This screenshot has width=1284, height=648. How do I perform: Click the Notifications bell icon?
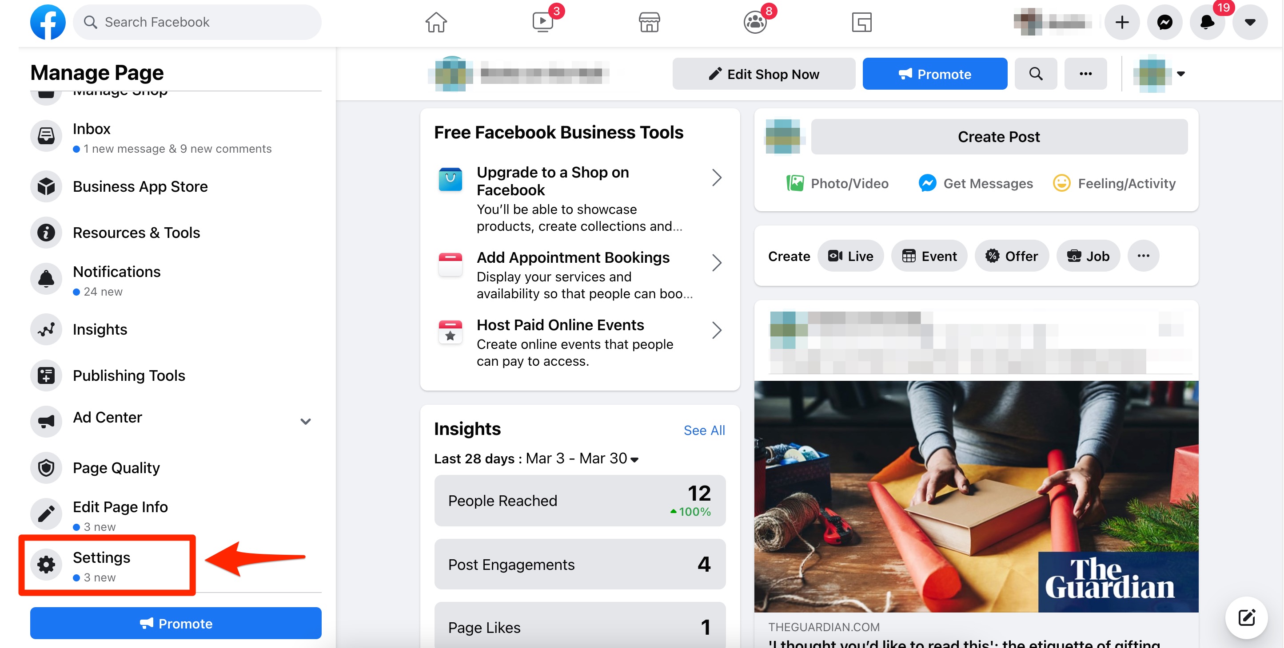coord(1207,21)
